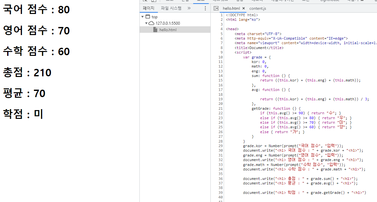Click the 'grade.getGrade()' write statement
This screenshot has width=377, height=202.
tap(304, 193)
